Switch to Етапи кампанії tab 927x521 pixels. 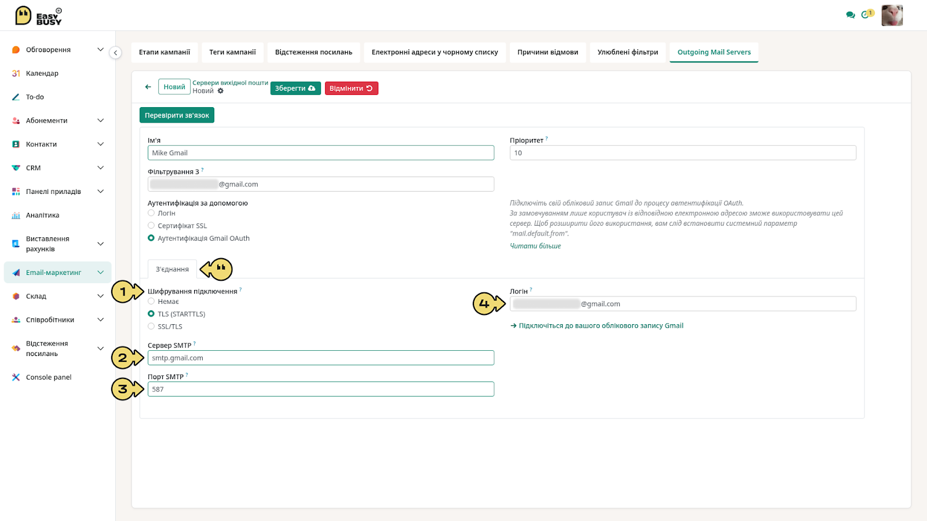[165, 52]
